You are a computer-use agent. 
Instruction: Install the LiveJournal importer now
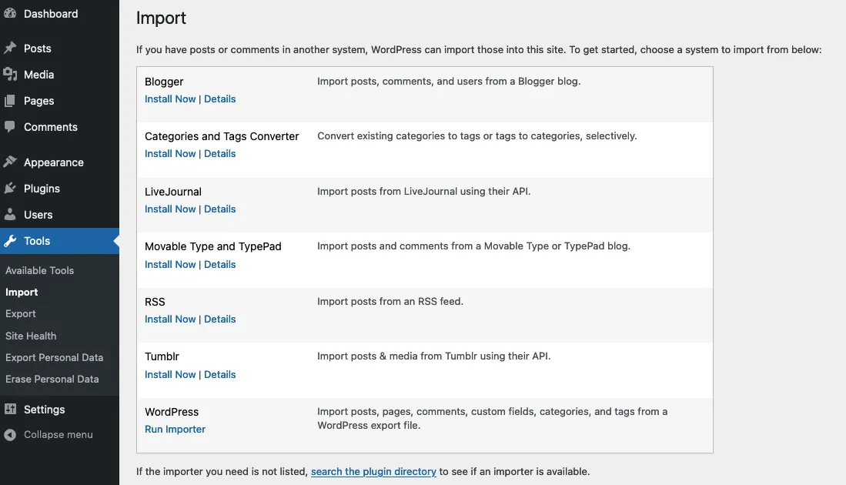[x=170, y=209]
